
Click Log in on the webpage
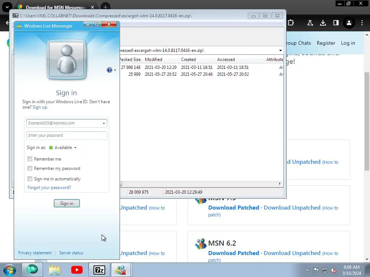tap(348, 43)
